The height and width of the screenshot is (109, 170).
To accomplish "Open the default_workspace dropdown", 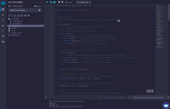I will 25,10.
